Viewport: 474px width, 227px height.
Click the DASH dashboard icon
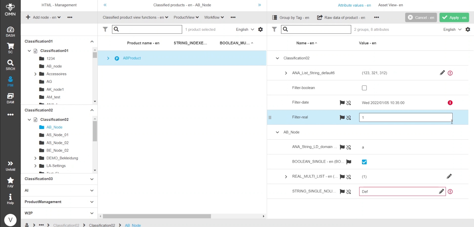pos(10,32)
